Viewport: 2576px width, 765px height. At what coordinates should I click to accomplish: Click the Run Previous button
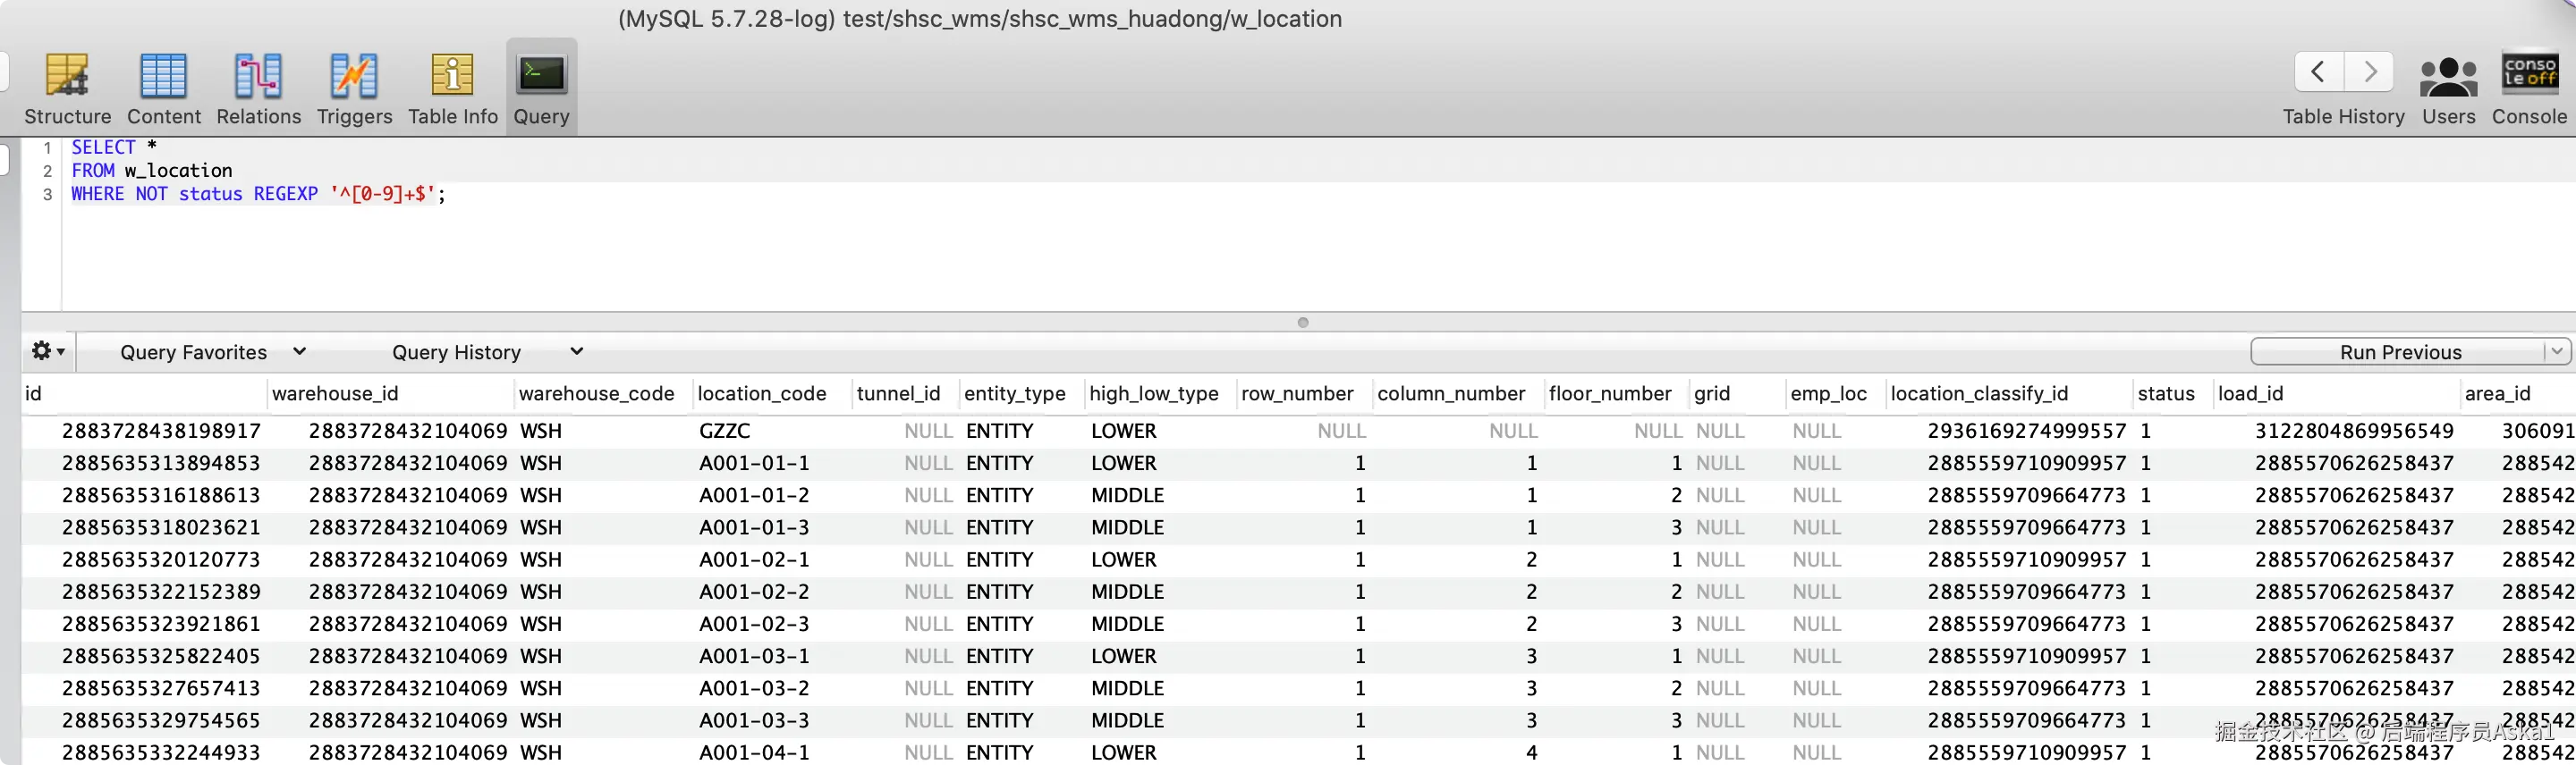pyautogui.click(x=2399, y=351)
